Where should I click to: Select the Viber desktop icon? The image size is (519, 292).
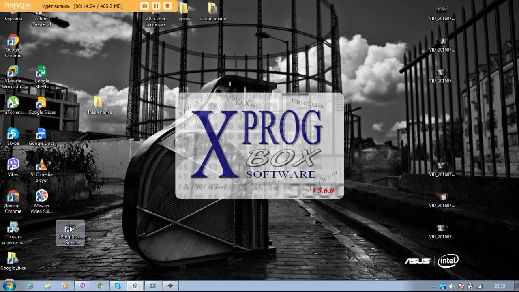tap(13, 168)
